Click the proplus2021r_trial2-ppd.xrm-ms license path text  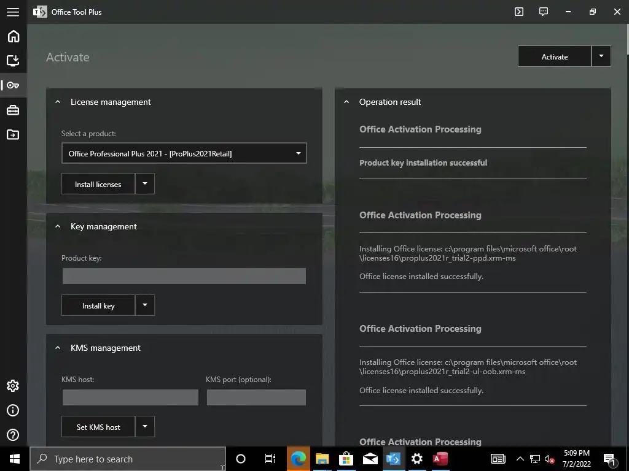pyautogui.click(x=467, y=253)
